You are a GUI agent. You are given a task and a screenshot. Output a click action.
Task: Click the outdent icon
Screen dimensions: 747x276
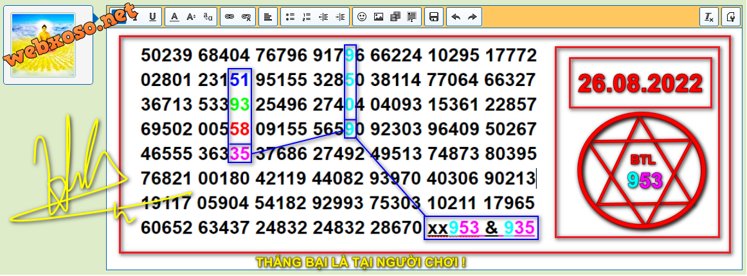[x=323, y=17]
